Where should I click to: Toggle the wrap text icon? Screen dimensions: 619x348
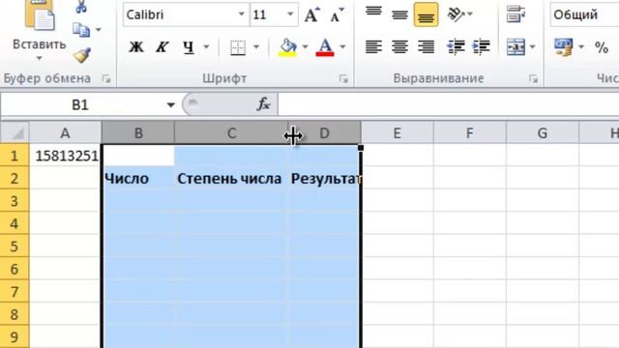tap(516, 14)
